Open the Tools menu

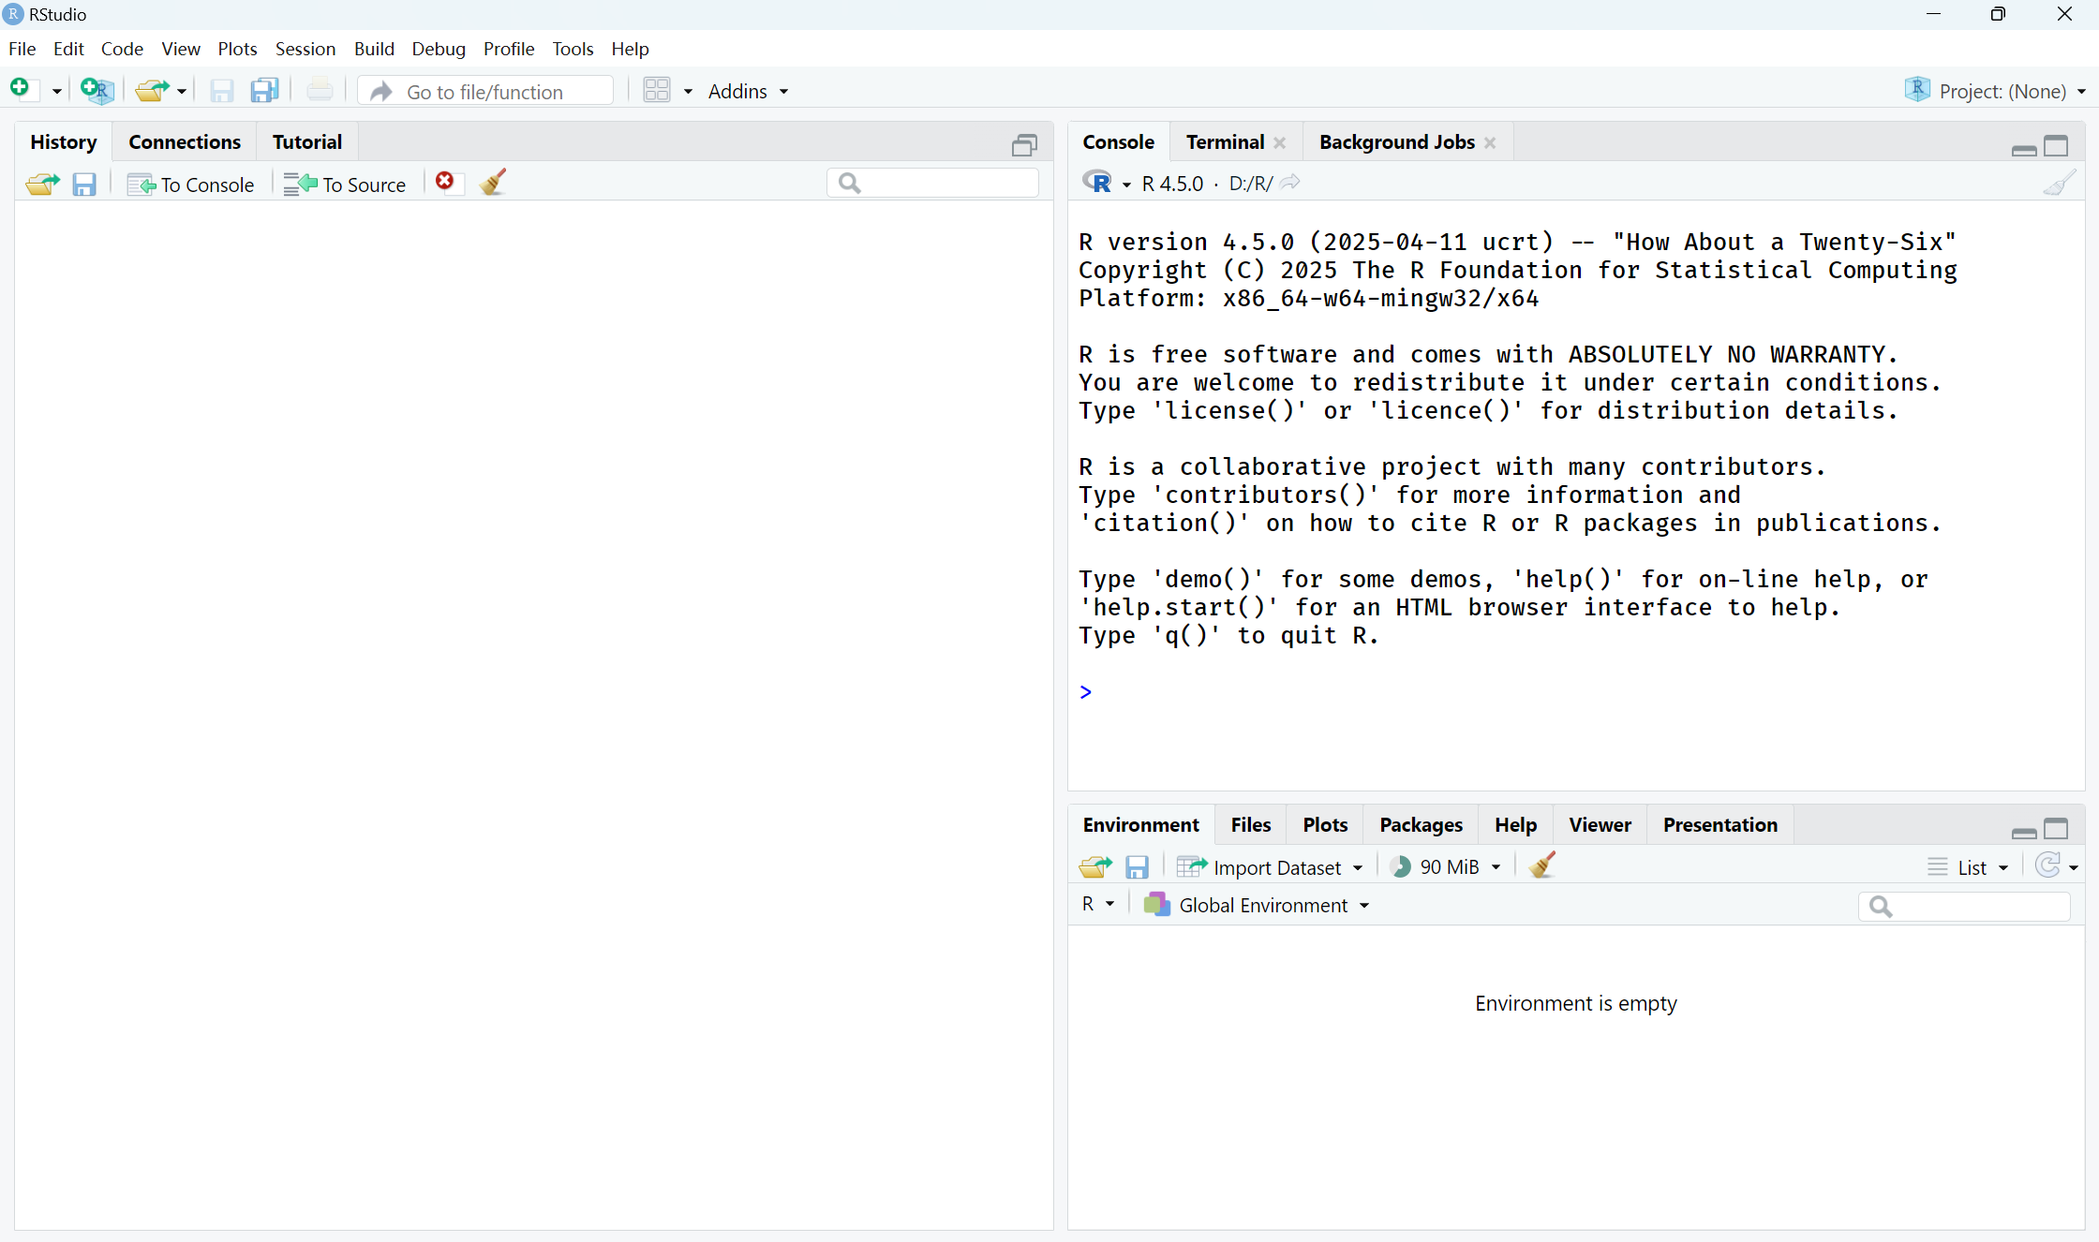573,49
